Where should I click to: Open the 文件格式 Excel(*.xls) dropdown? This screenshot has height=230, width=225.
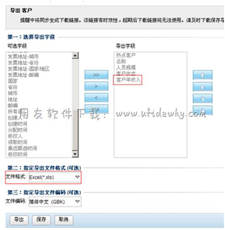55,177
